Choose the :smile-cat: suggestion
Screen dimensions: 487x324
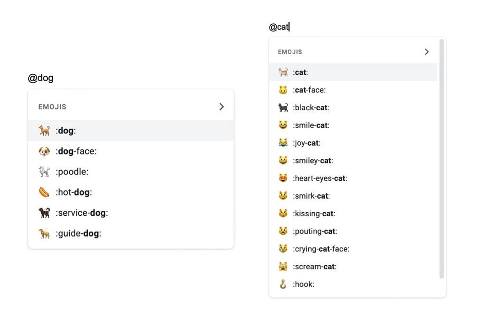click(311, 125)
